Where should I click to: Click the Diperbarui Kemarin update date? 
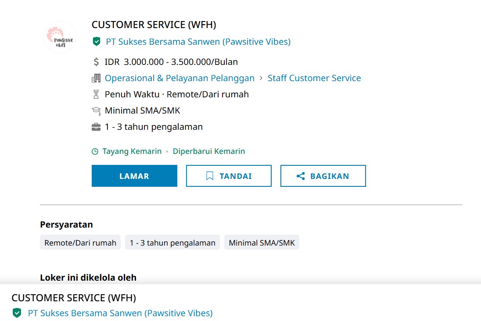click(209, 151)
